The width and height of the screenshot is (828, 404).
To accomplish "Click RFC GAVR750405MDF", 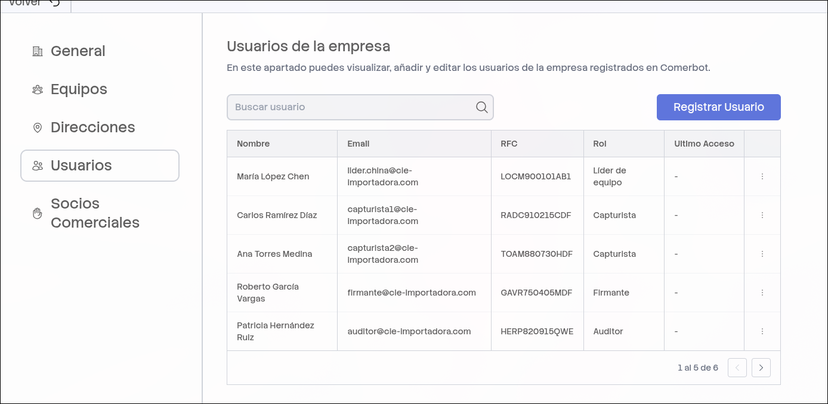I will tap(537, 293).
